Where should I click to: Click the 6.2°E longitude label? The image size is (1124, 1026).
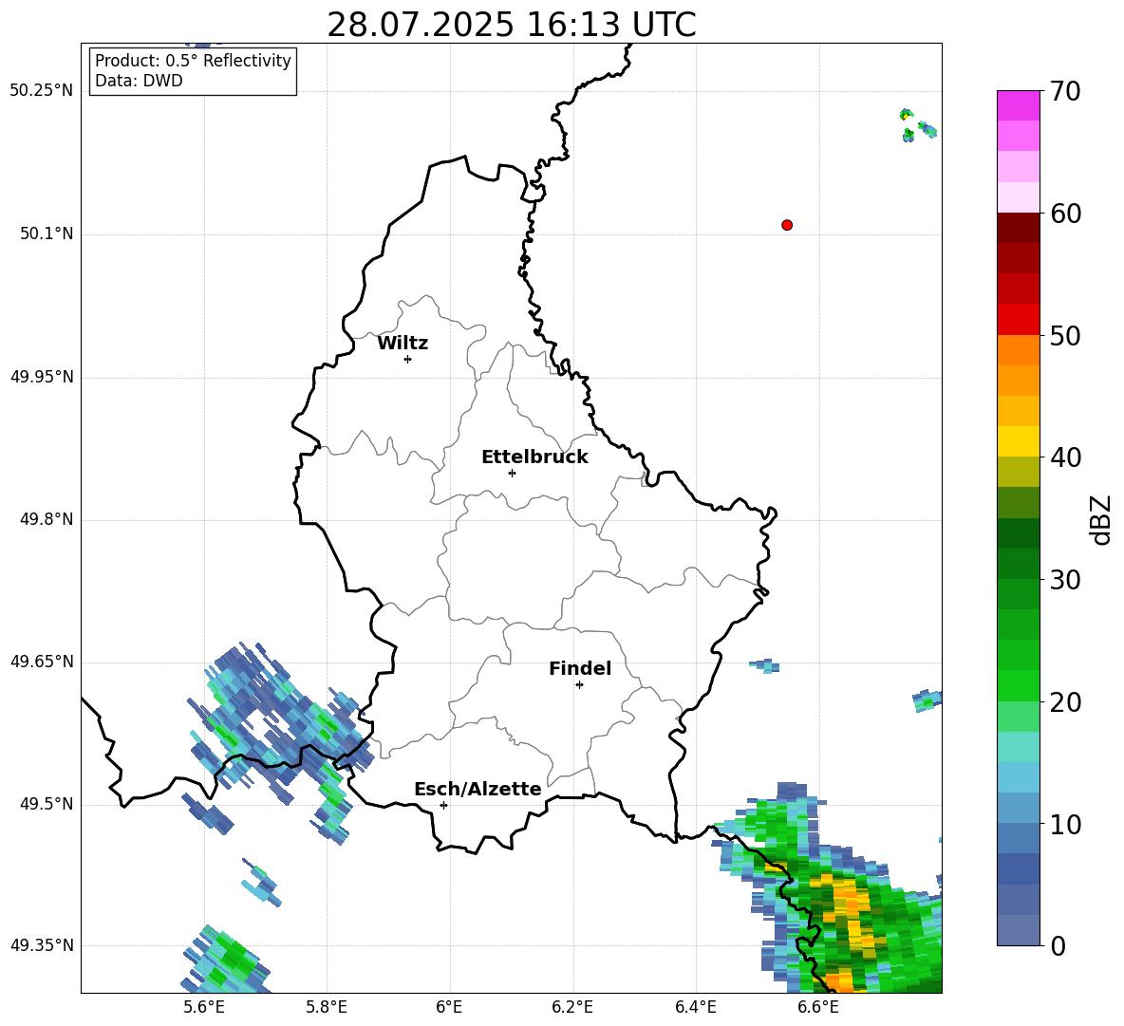pos(572,1007)
